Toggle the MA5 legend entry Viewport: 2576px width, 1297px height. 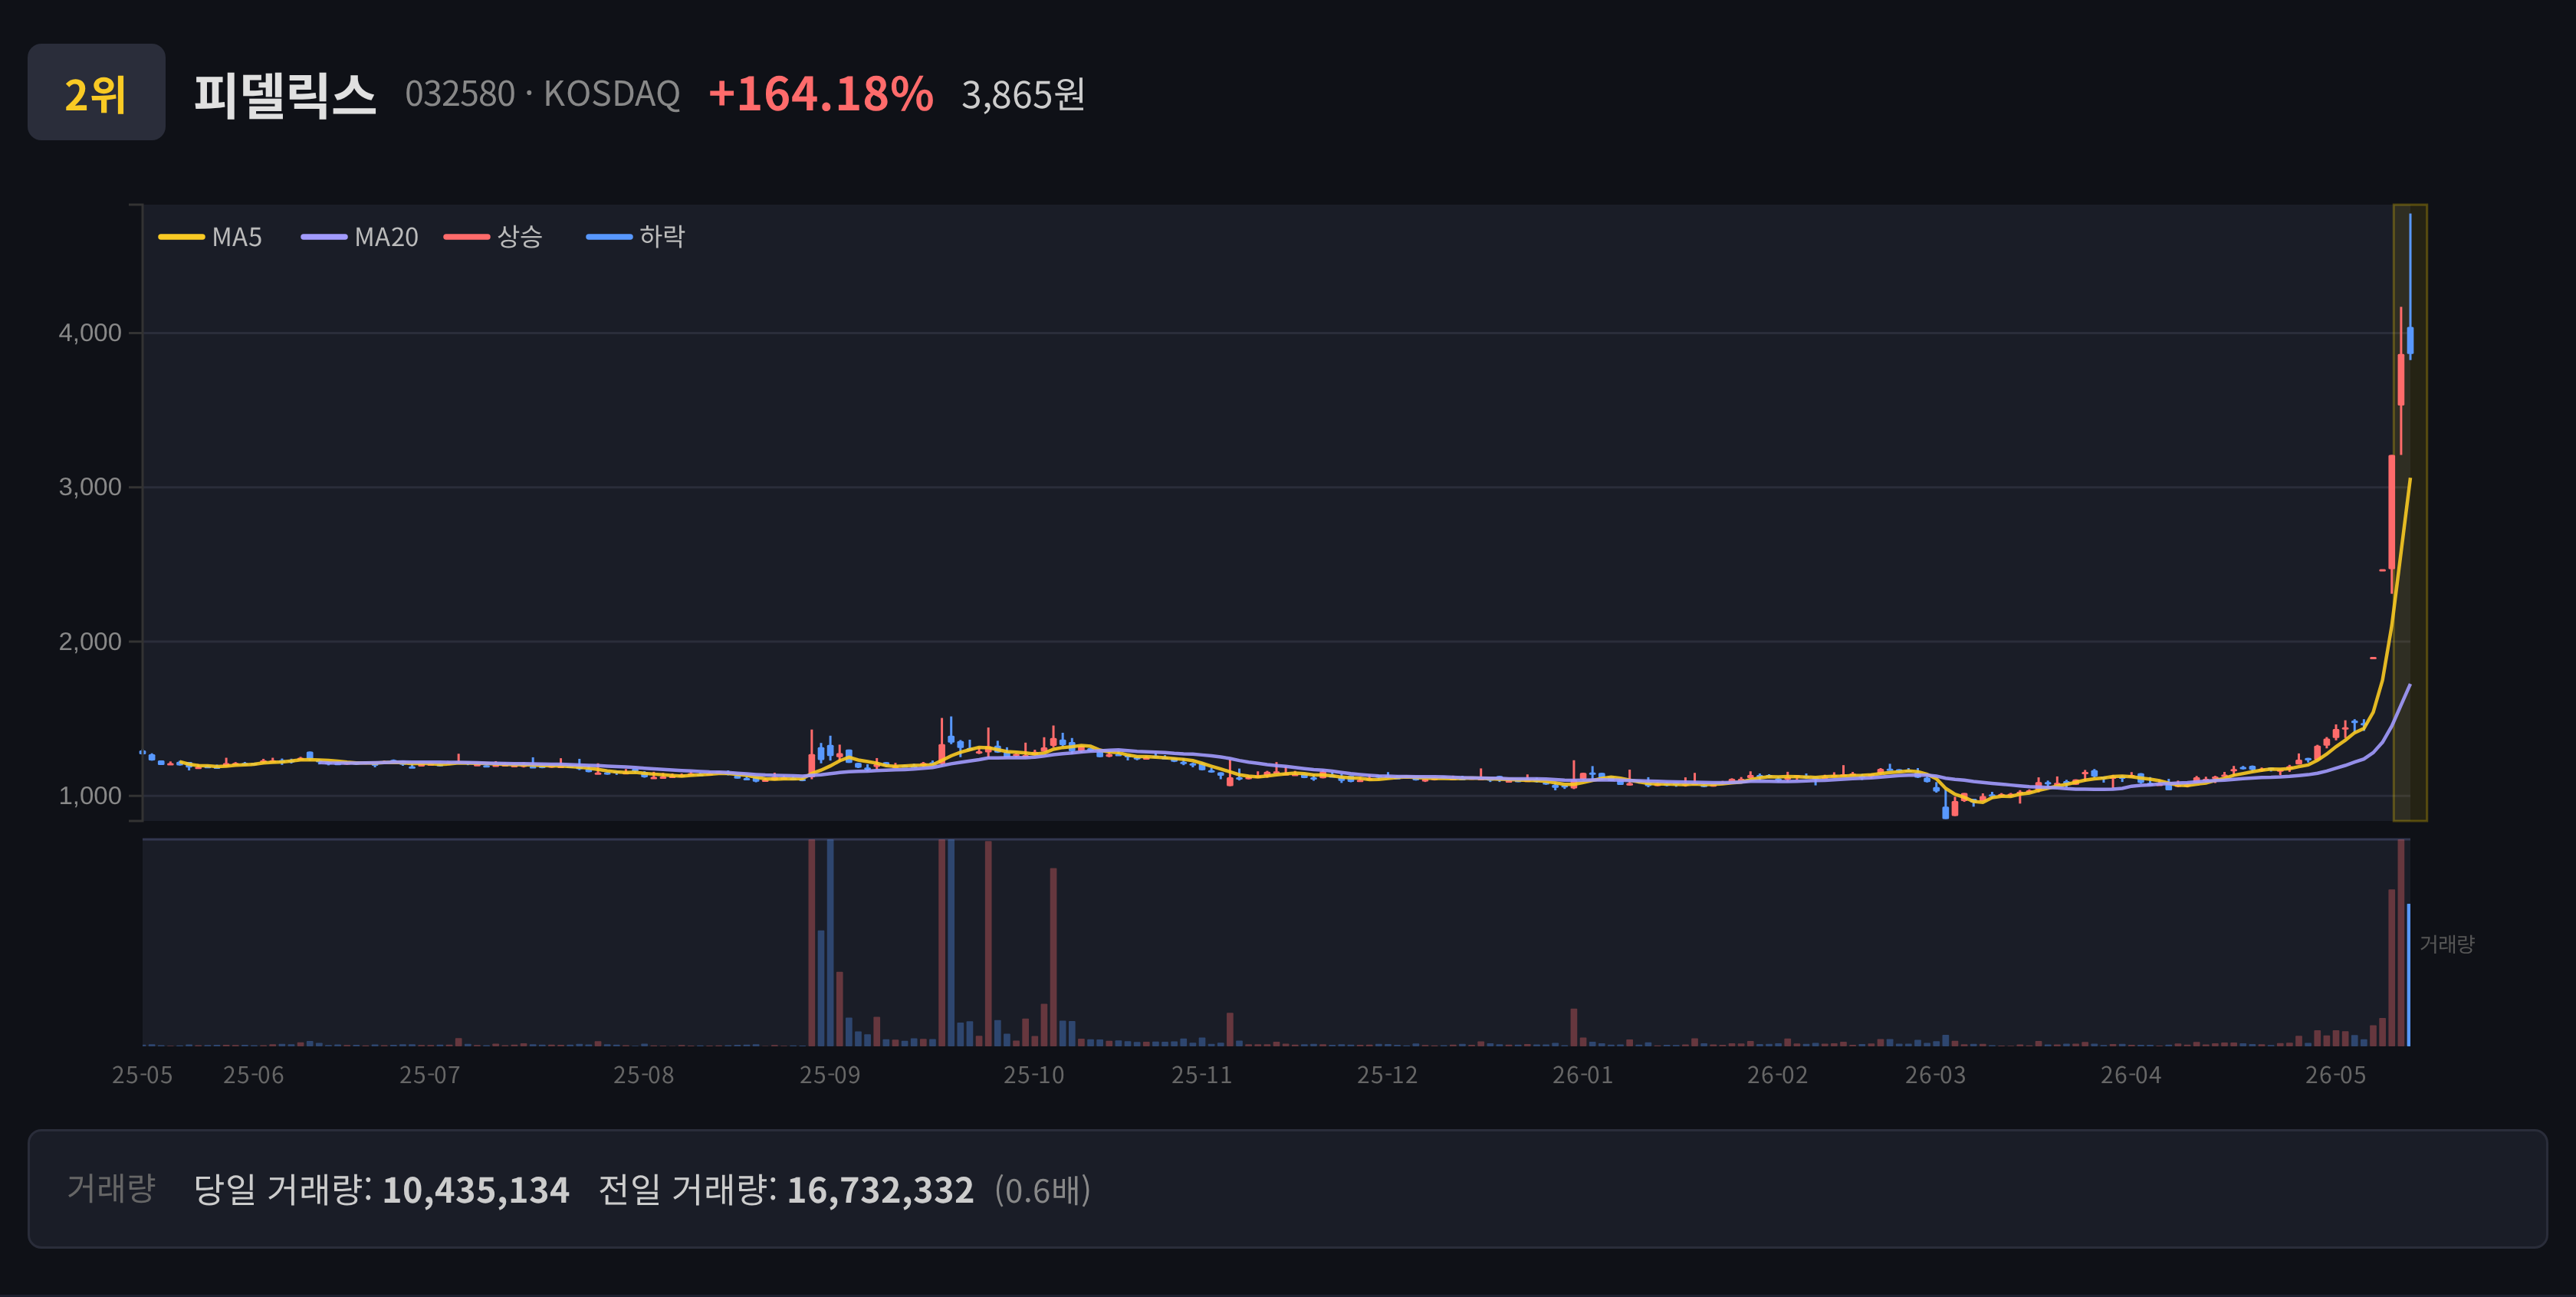tap(210, 237)
